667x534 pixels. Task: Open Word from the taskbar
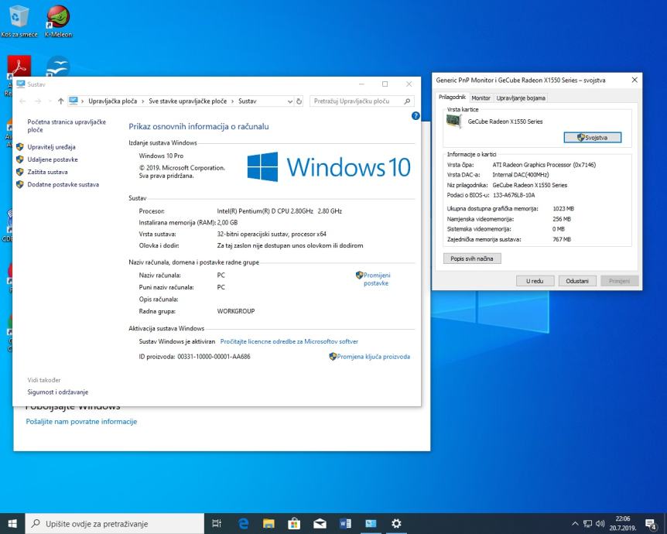345,523
